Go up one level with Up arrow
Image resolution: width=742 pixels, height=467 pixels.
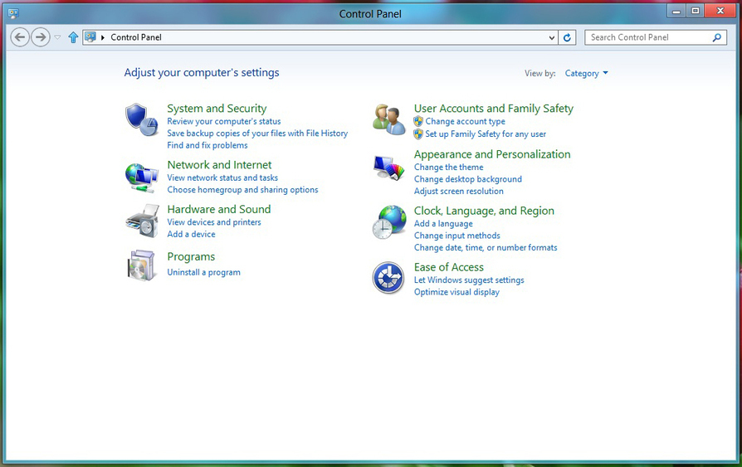pos(73,37)
